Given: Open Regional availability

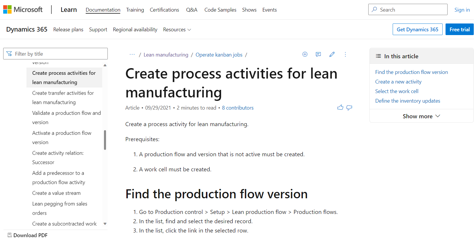Looking at the screenshot, I should [135, 30].
